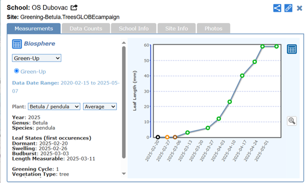
Task: Click the first green data point at 59 mm
Action: pos(262,47)
